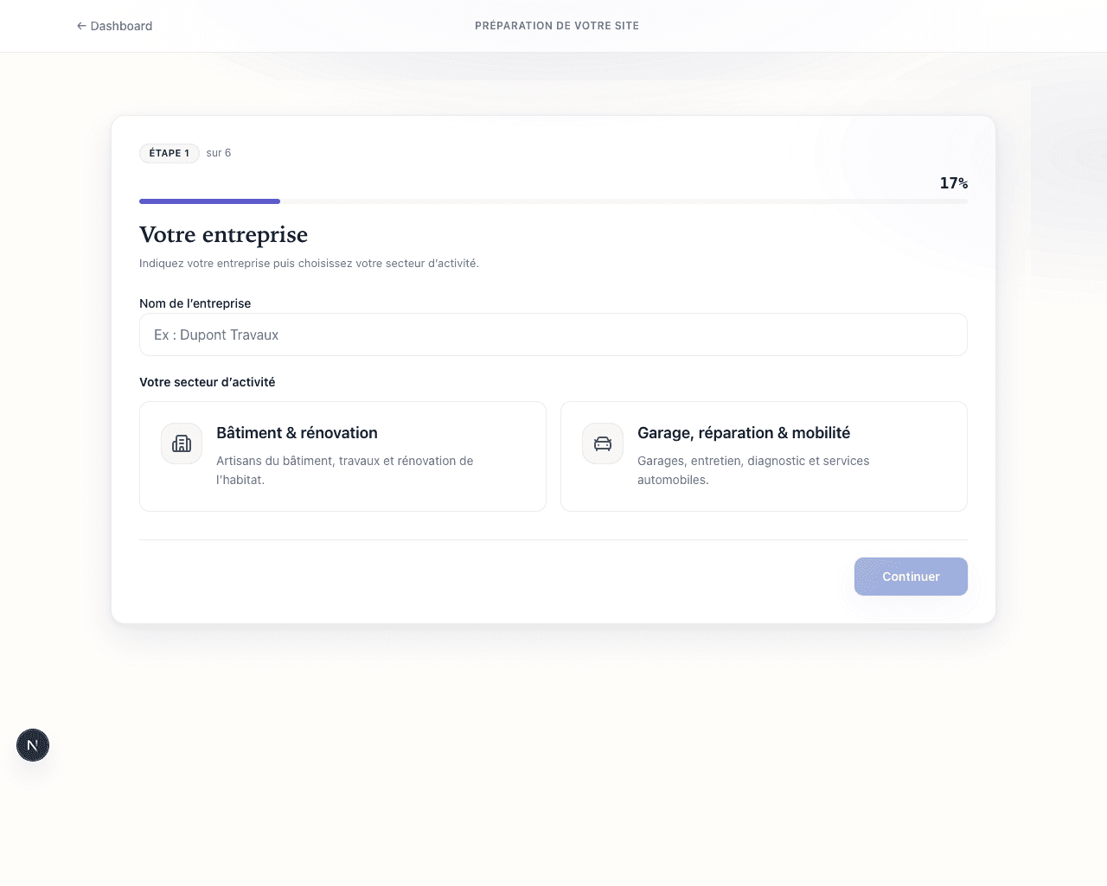
Task: Select the Bâtiment & rénovation sector card
Action: point(342,456)
